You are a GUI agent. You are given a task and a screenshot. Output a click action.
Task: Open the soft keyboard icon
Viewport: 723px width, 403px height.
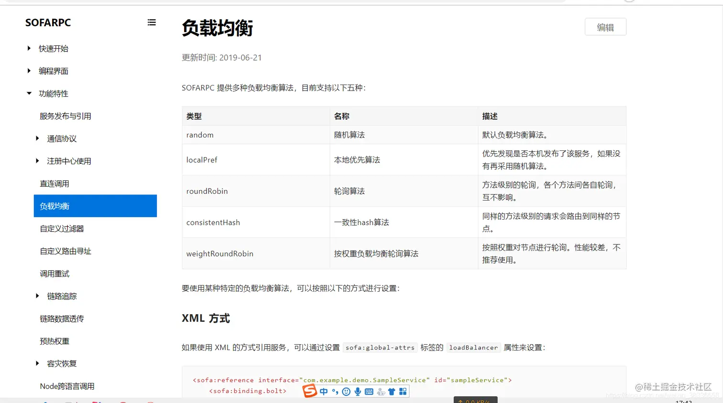tap(368, 391)
